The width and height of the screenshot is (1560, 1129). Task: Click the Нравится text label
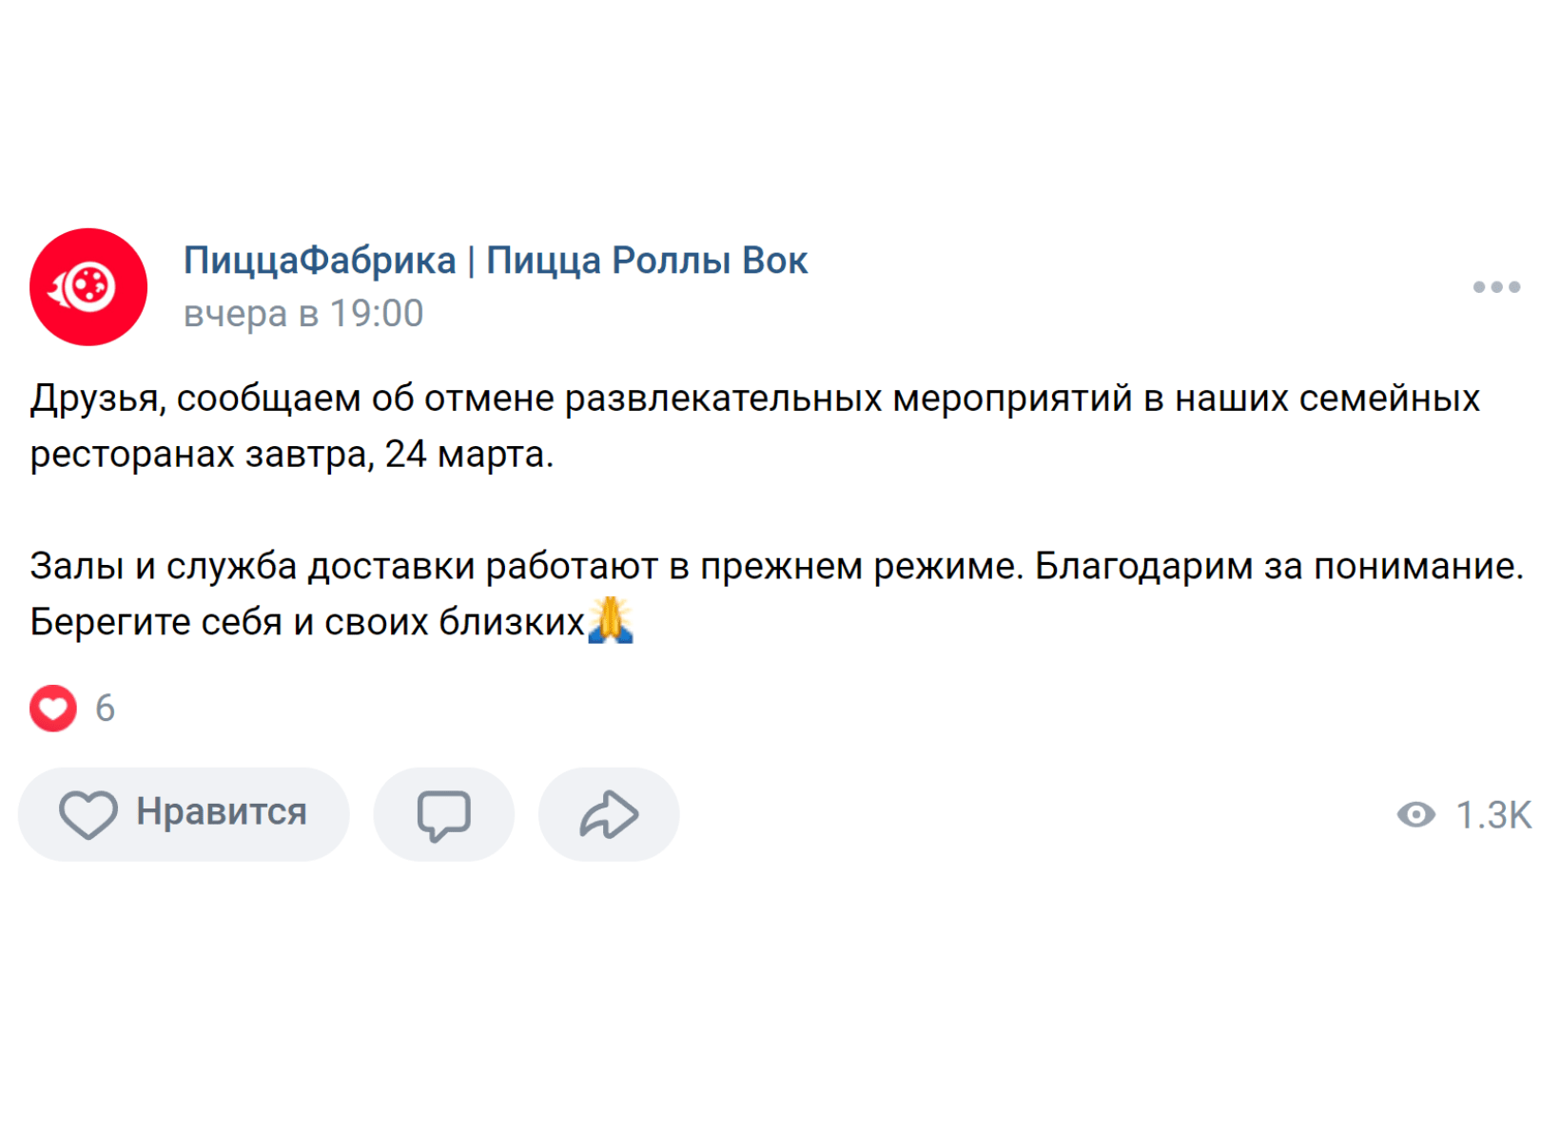point(221,812)
